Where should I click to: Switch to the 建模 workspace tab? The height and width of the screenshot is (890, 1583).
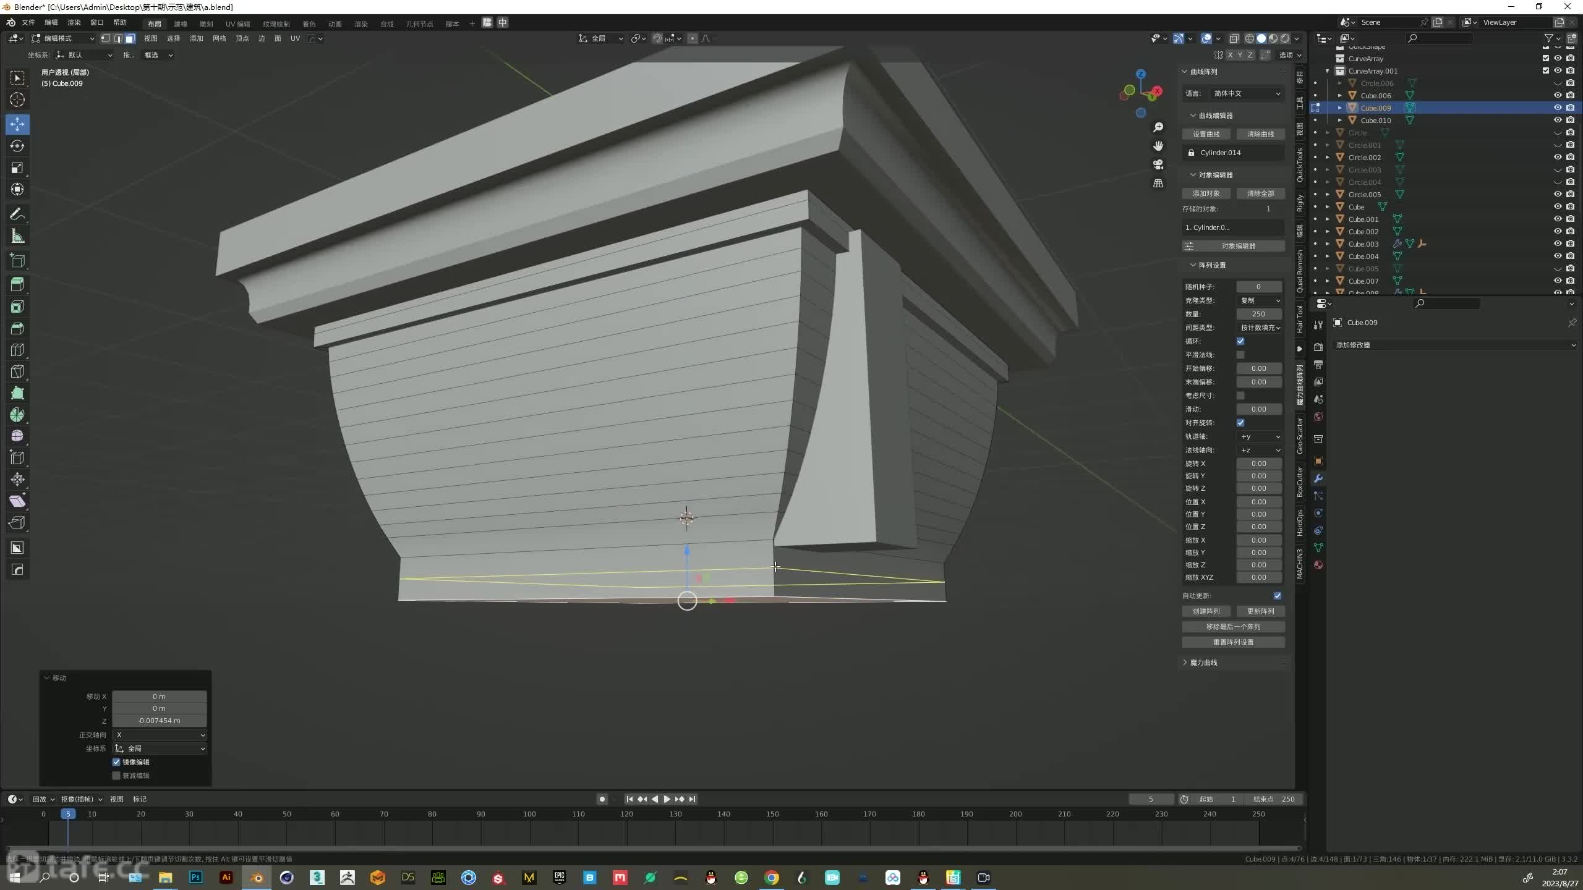181,24
